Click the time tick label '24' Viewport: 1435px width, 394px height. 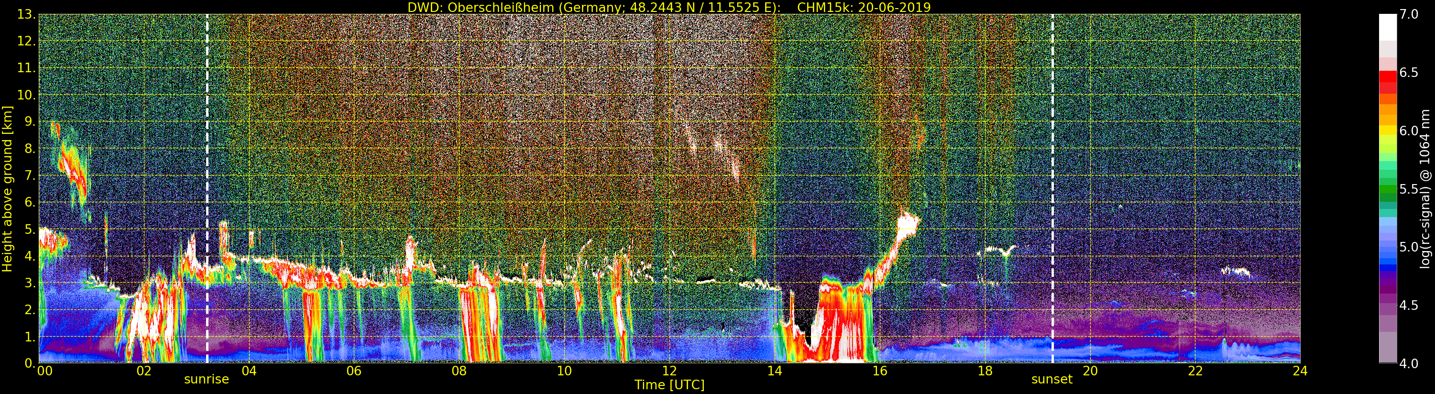tap(1300, 371)
